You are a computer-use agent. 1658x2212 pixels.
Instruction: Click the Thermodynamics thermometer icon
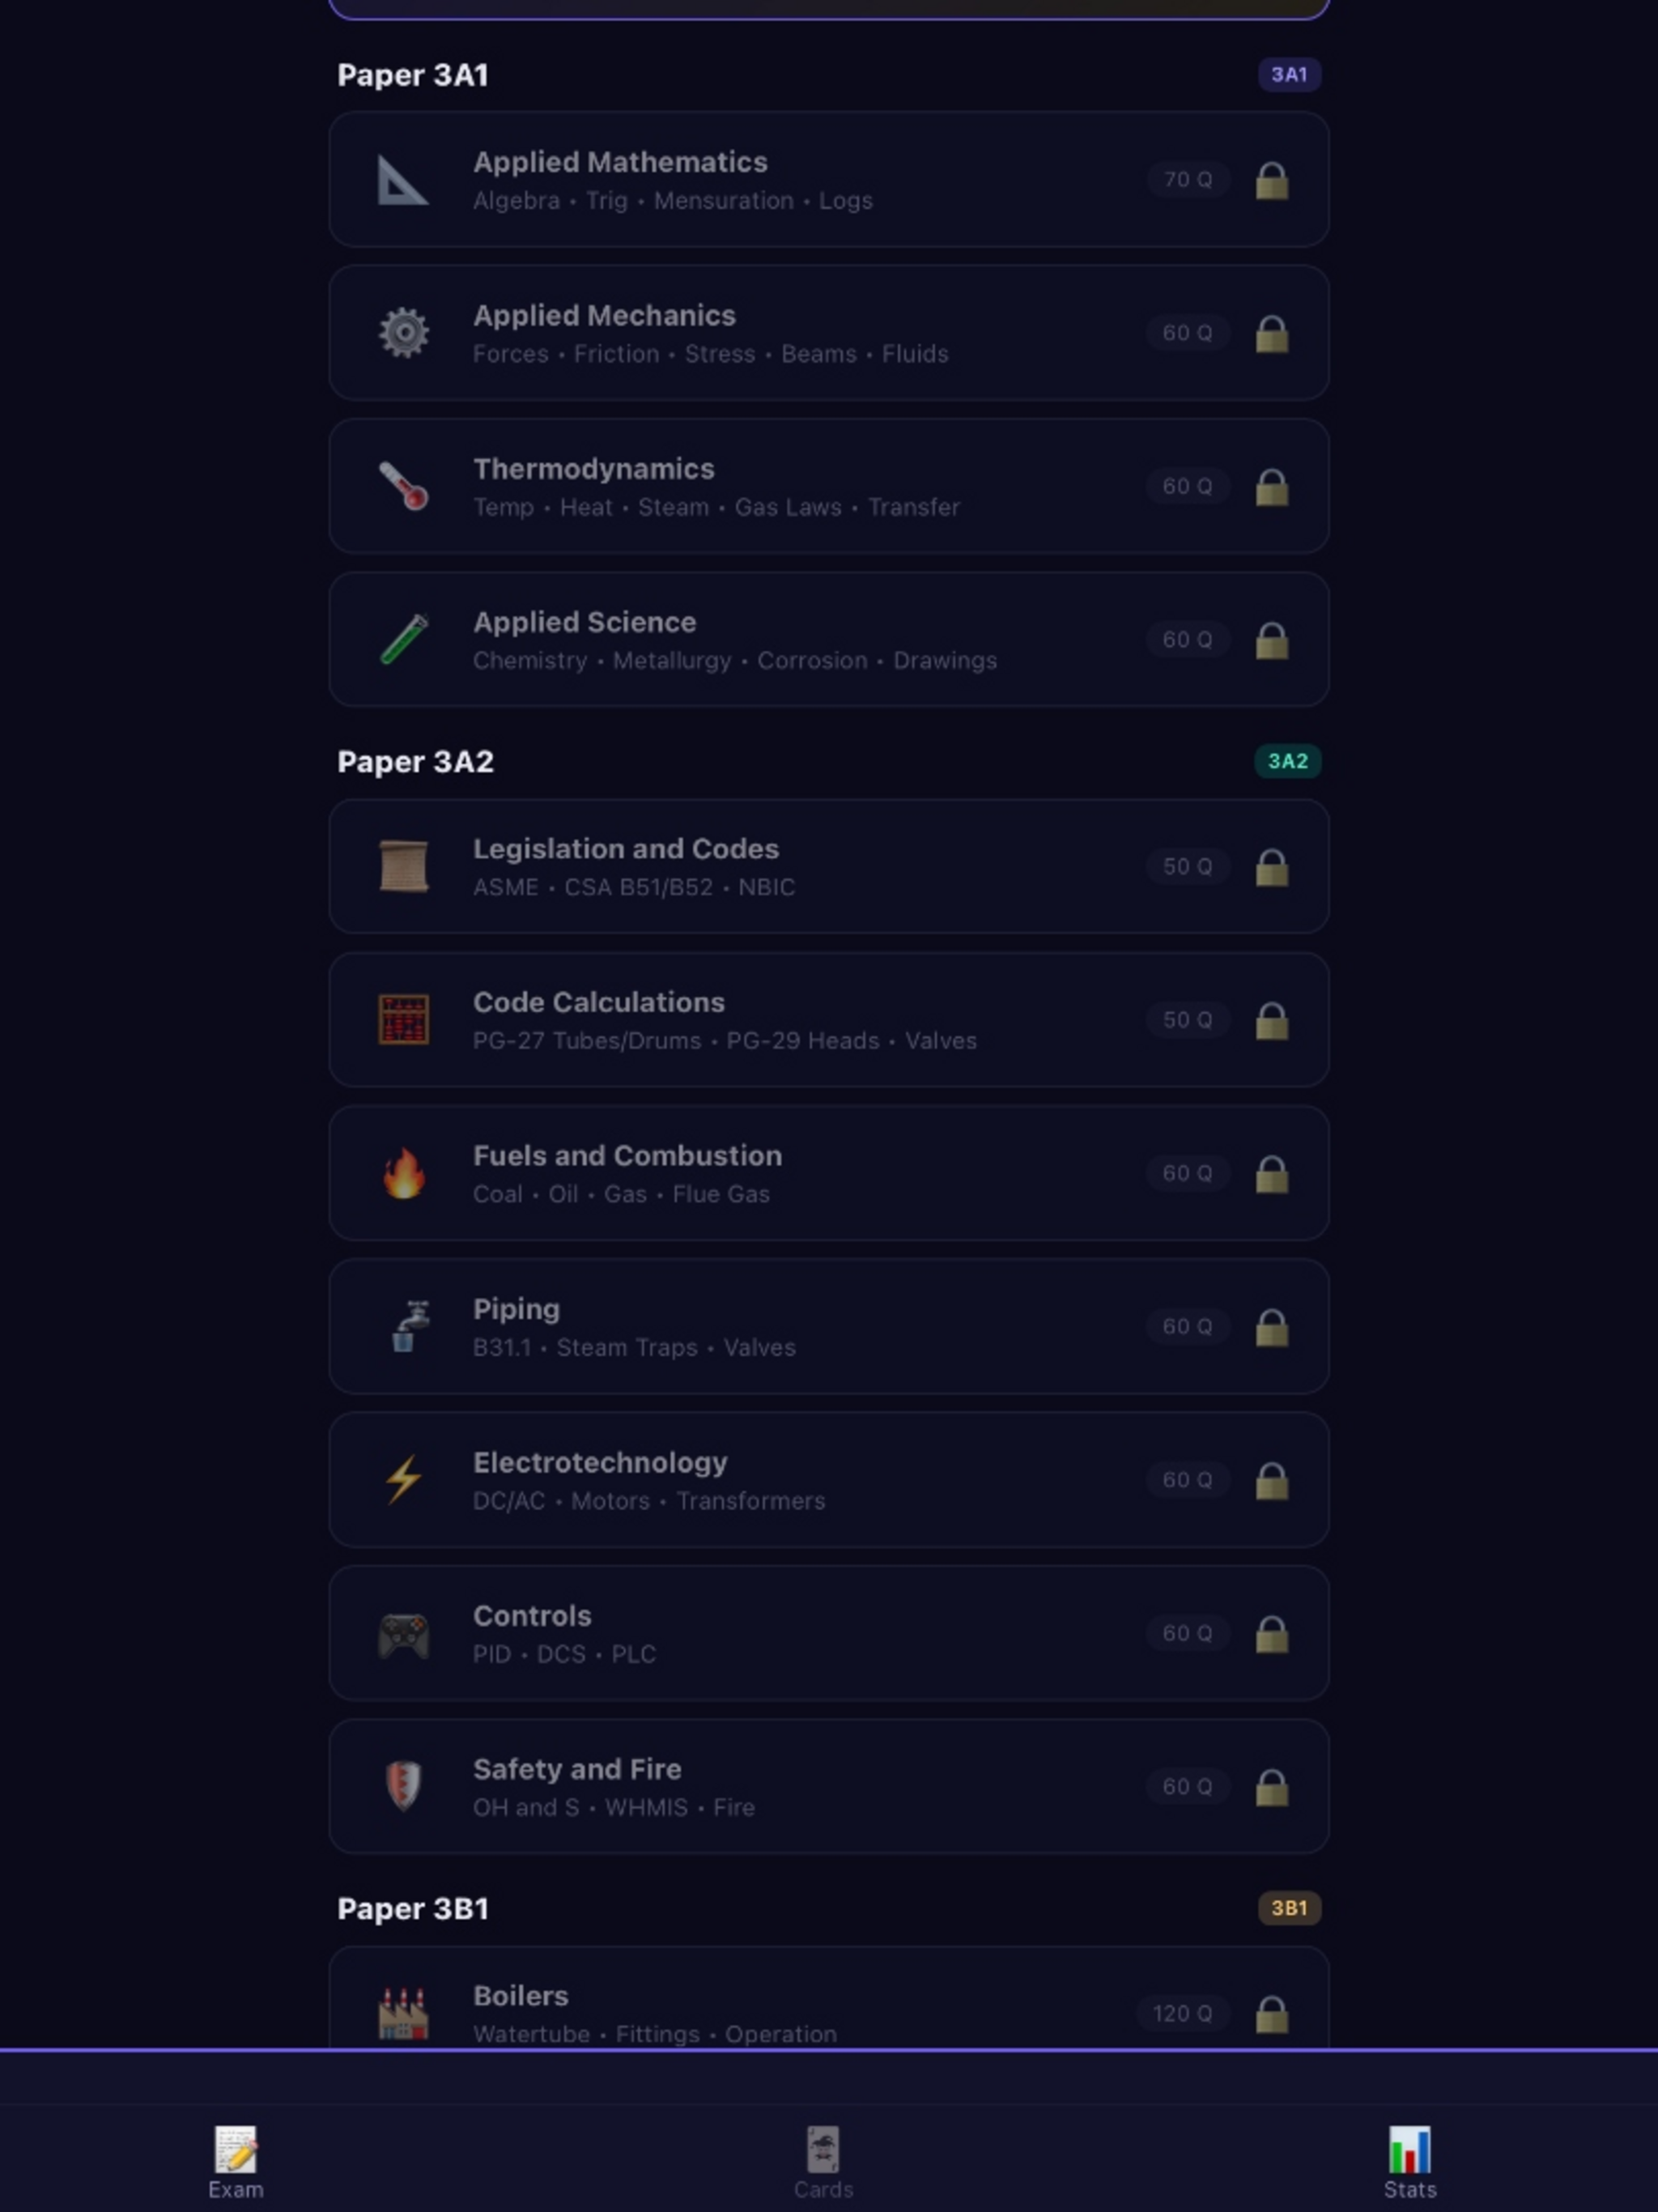click(x=403, y=486)
